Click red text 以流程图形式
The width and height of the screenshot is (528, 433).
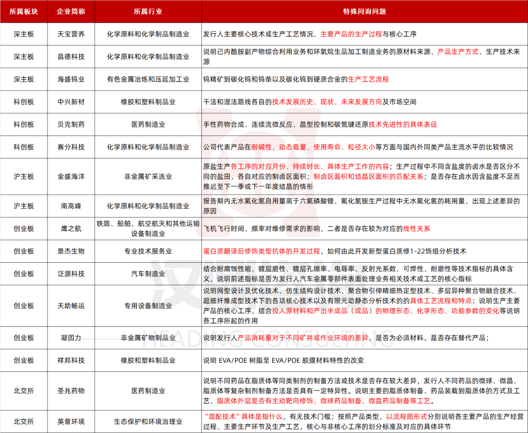click(406, 416)
